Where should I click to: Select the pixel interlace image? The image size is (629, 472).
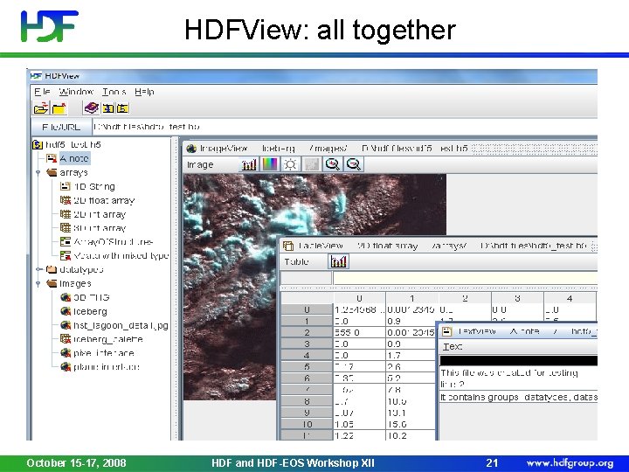click(103, 353)
